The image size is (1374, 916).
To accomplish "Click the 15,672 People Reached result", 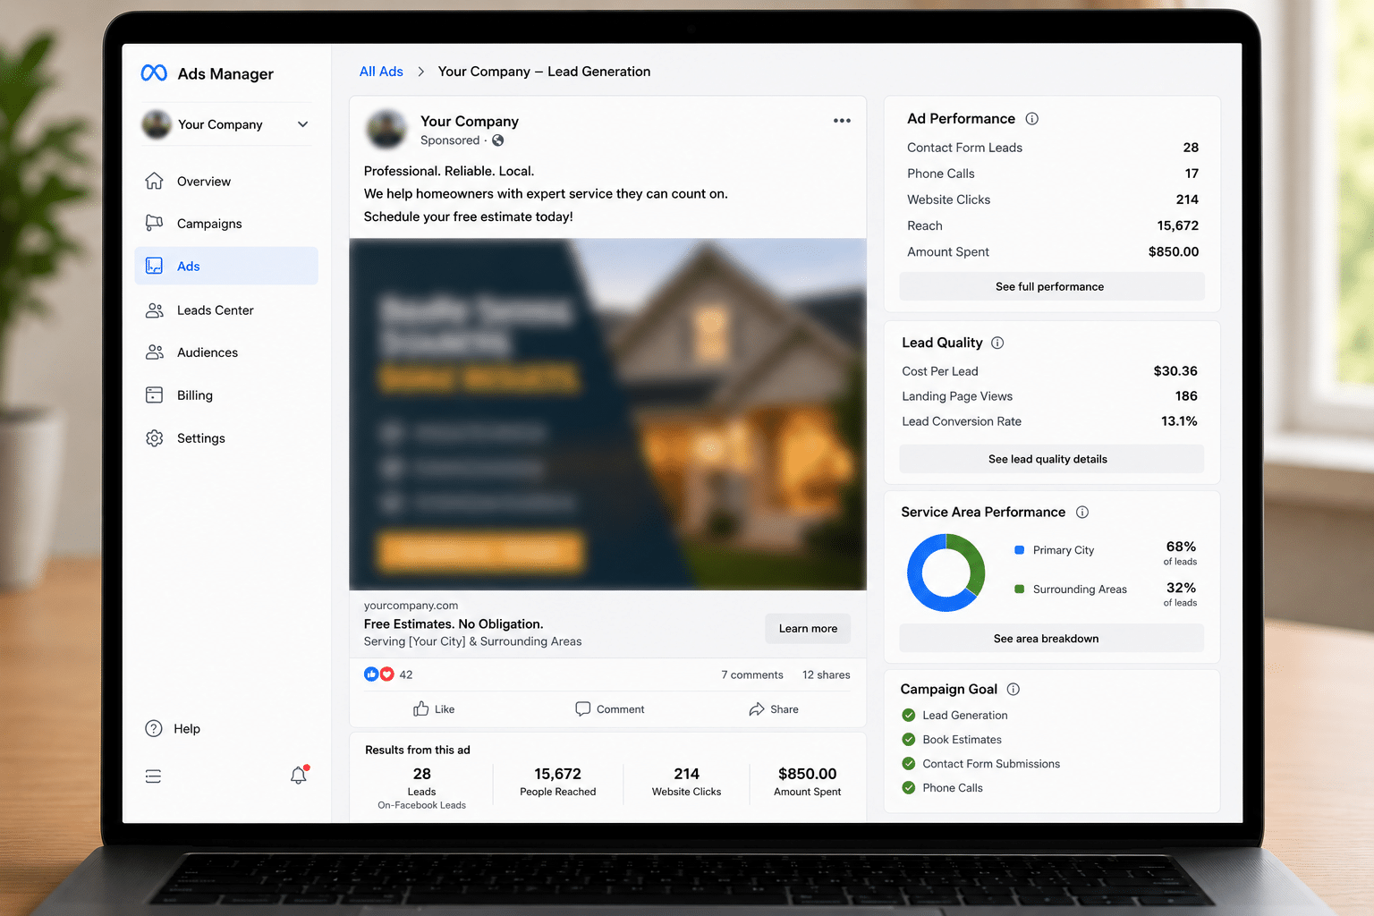I will (557, 774).
